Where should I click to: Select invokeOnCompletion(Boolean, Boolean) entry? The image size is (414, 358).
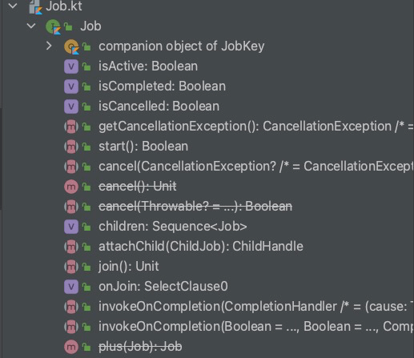(256, 327)
